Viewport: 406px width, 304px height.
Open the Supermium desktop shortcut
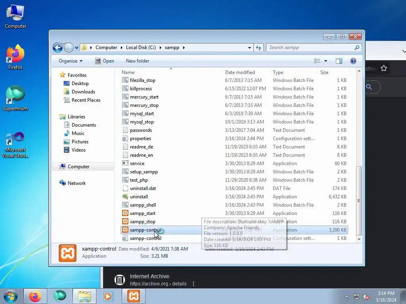[x=15, y=99]
